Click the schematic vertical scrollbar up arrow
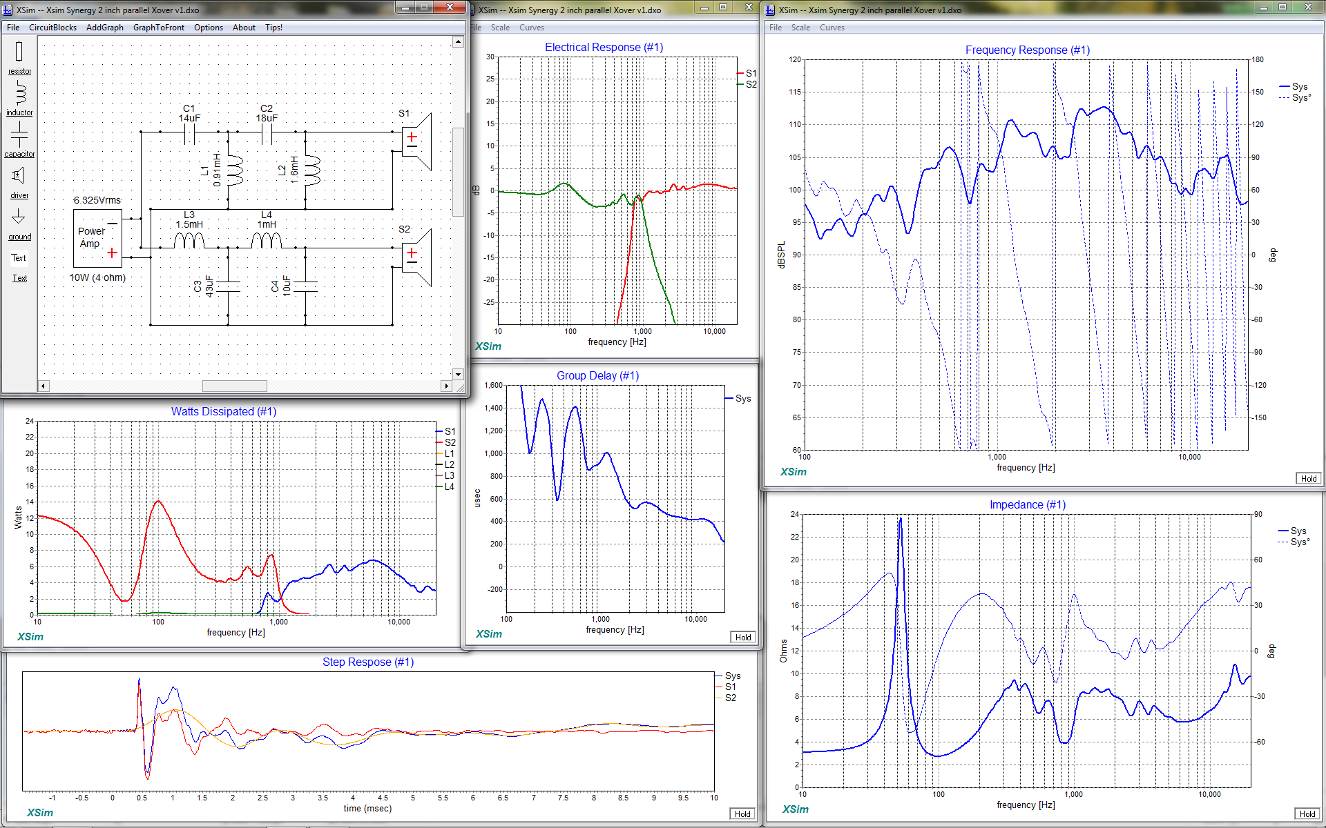The width and height of the screenshot is (1326, 828). tap(458, 42)
